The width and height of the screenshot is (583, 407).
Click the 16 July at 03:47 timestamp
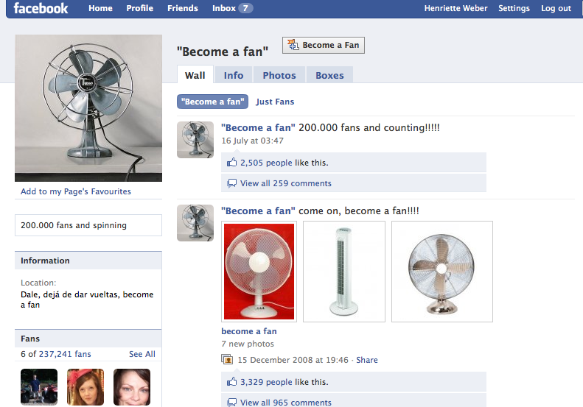(253, 141)
